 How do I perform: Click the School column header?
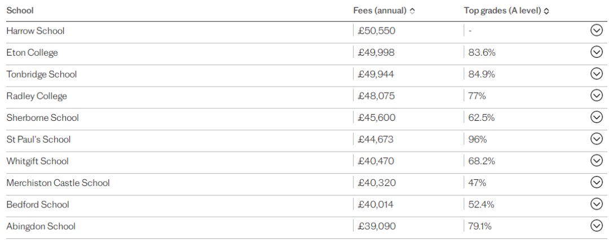coord(20,11)
